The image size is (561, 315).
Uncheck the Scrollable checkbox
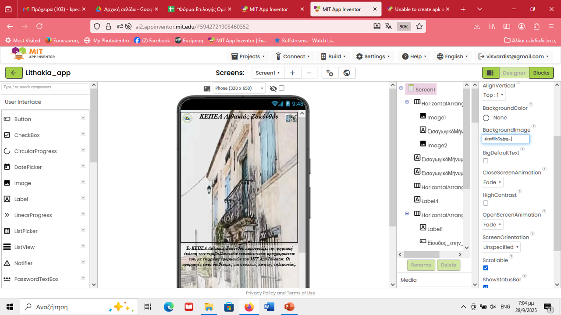tap(486, 268)
